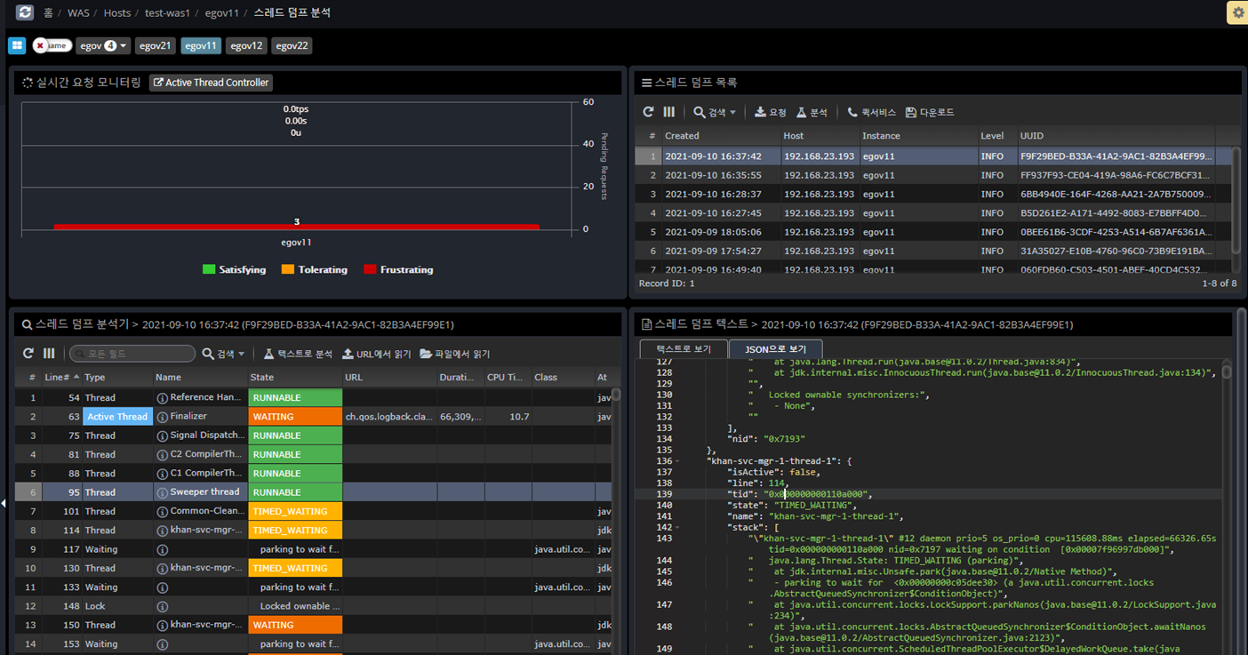Open 검색 dropdown in thread dump list

715,112
